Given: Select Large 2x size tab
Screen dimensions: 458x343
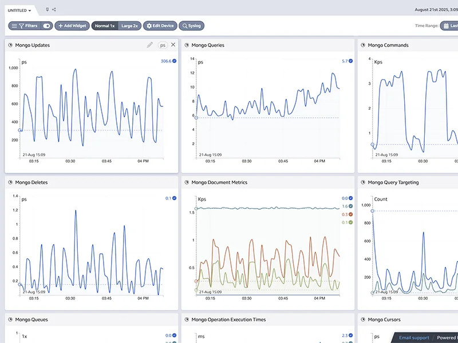Looking at the screenshot, I should pyautogui.click(x=129, y=26).
